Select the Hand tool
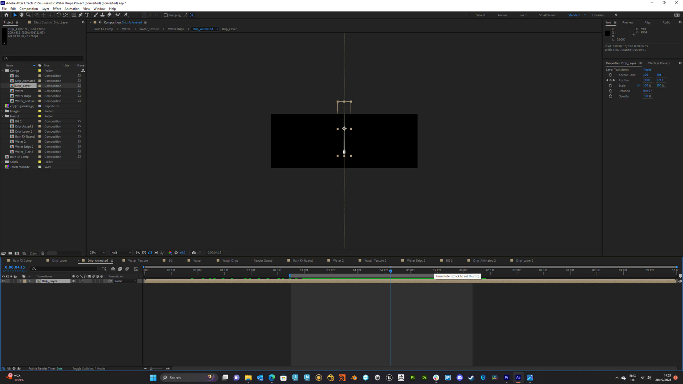 tap(21, 15)
